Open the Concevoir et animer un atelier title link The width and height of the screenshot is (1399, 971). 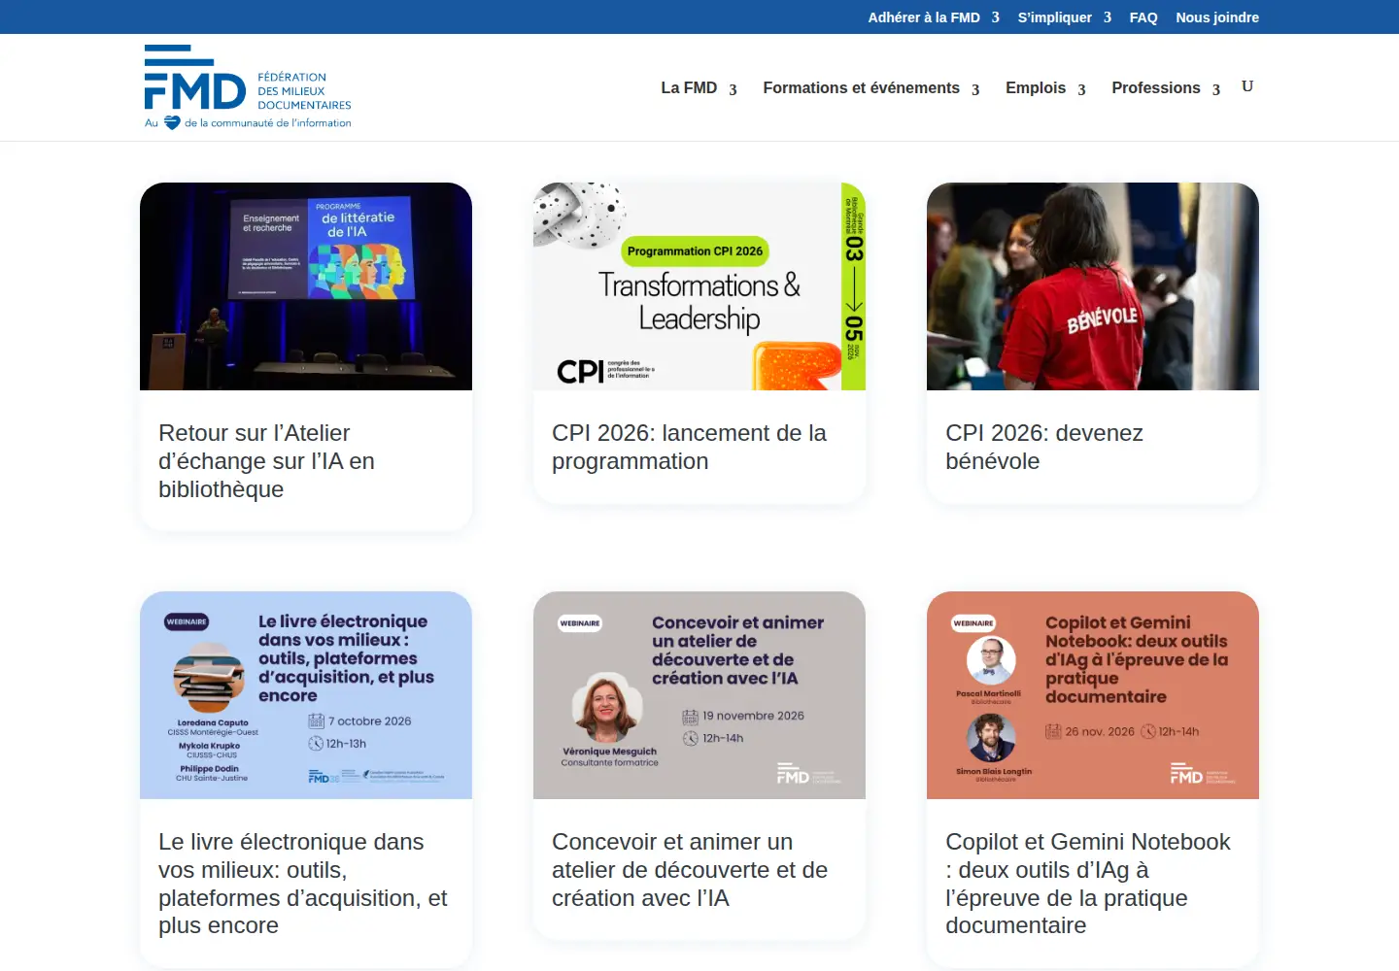(x=690, y=870)
